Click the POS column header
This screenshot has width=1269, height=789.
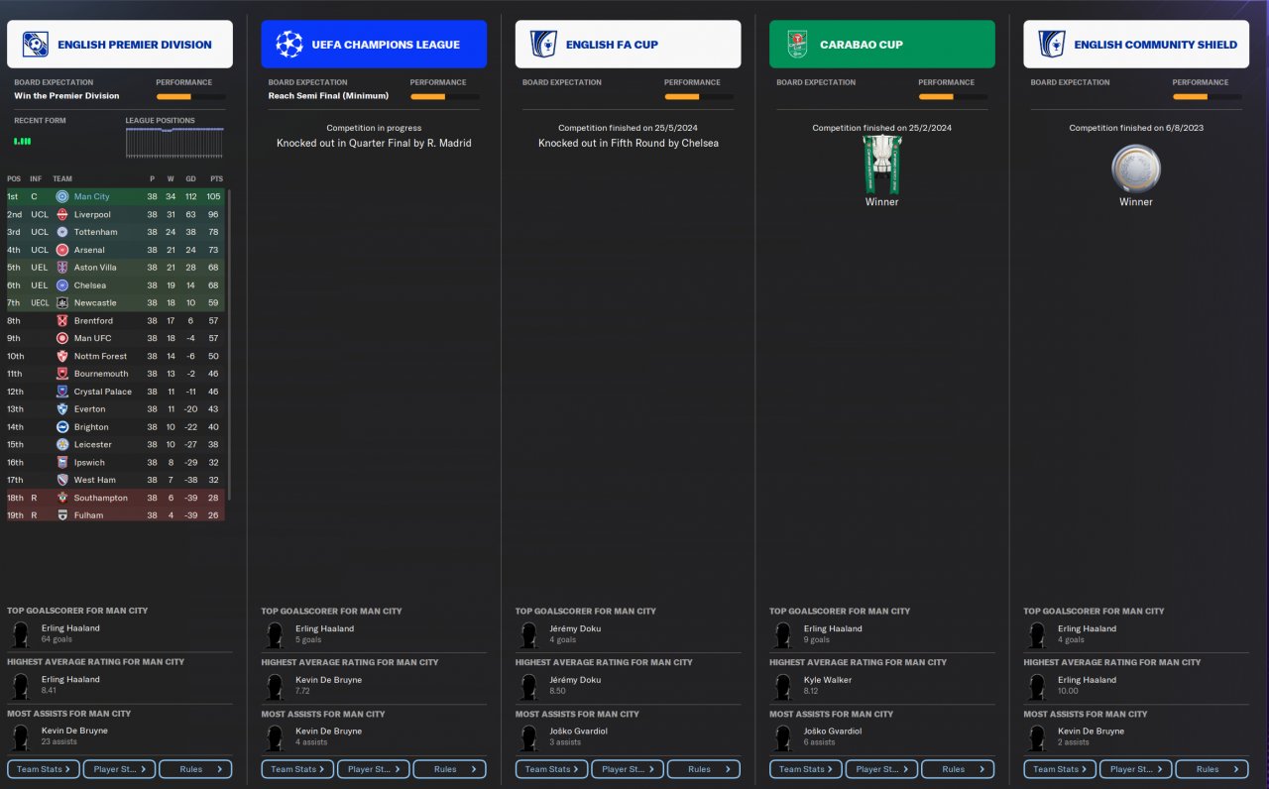click(x=14, y=179)
